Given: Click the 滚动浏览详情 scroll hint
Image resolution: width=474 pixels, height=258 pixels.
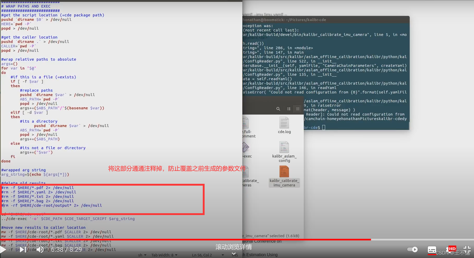Looking at the screenshot, I should pos(233,247).
